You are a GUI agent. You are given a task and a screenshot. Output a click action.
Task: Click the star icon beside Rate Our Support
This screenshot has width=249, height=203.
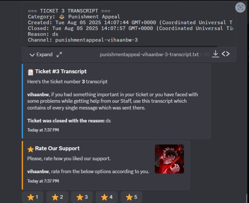pos(30,149)
